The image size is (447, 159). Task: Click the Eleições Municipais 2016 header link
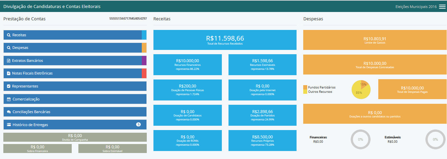pos(416,7)
